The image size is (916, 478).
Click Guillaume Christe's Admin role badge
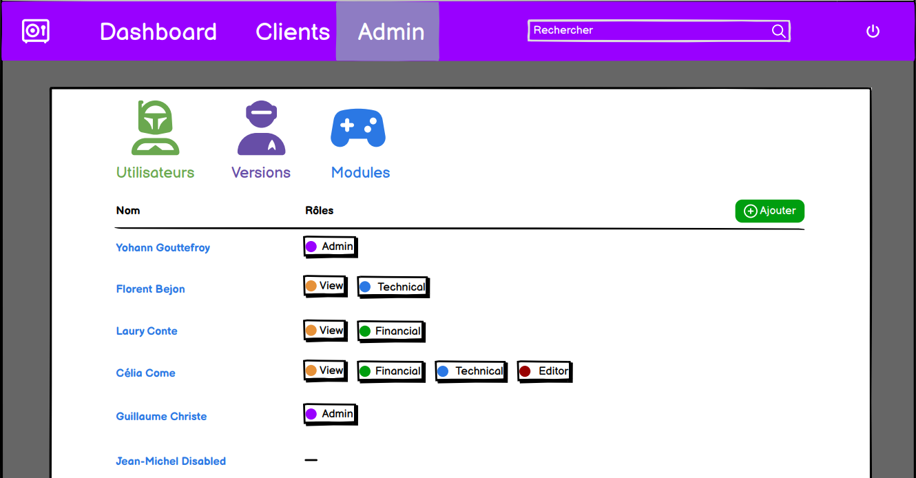(330, 414)
